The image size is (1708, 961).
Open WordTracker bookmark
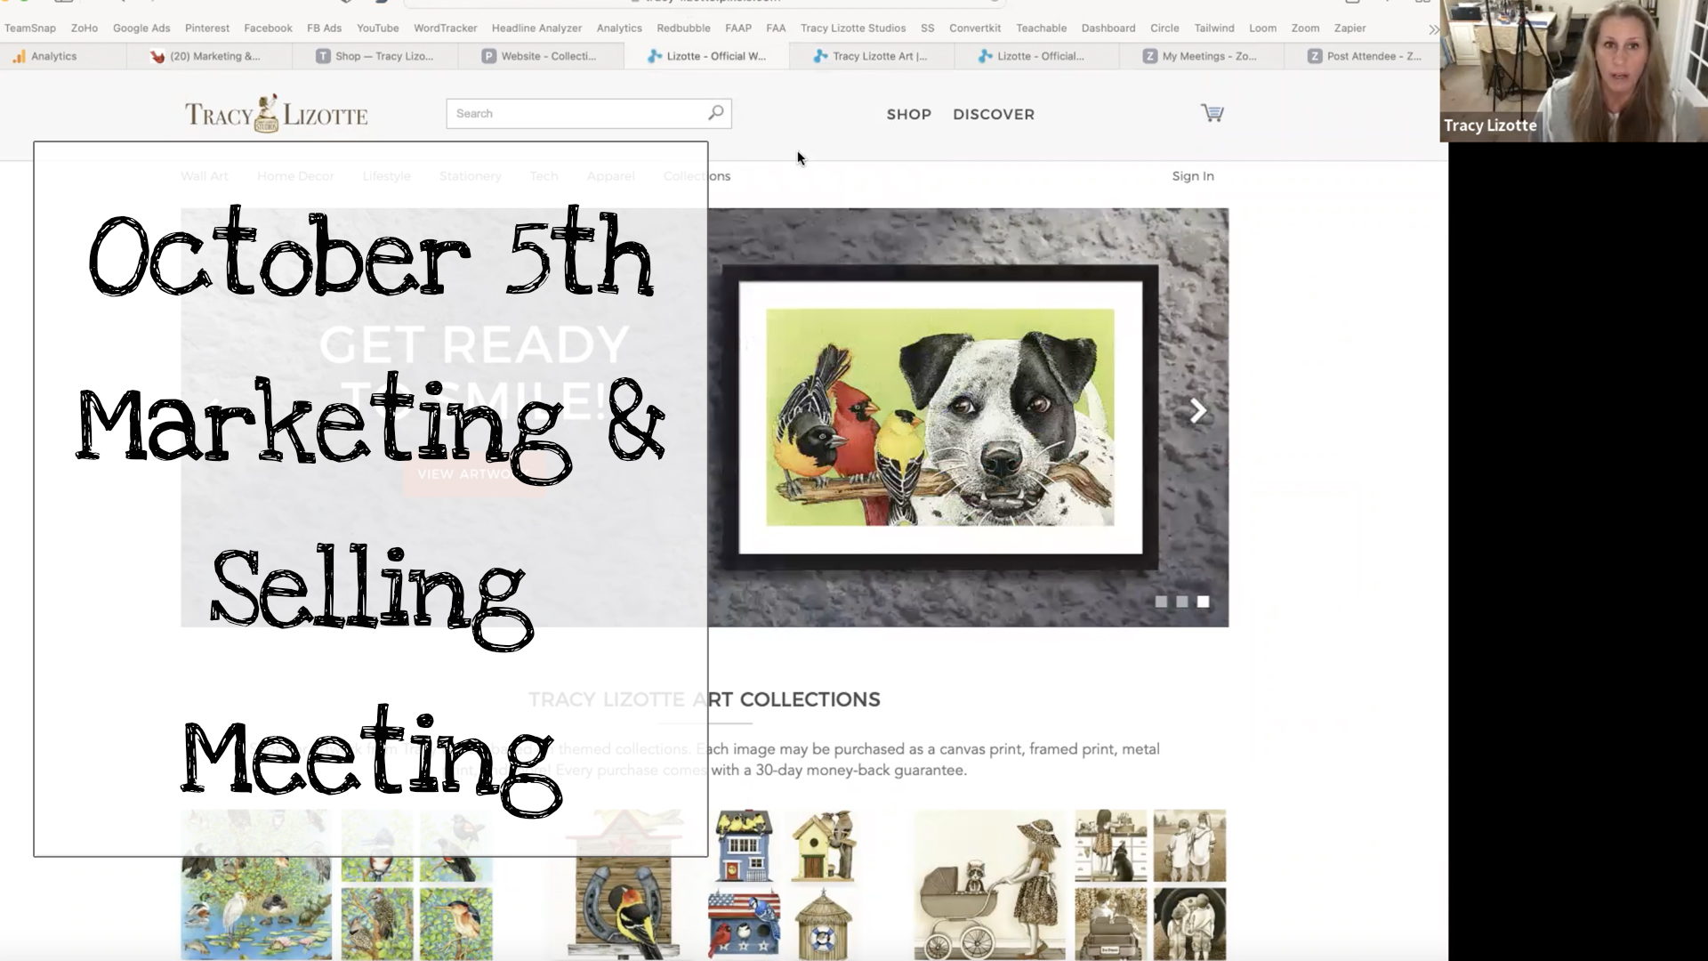(446, 28)
